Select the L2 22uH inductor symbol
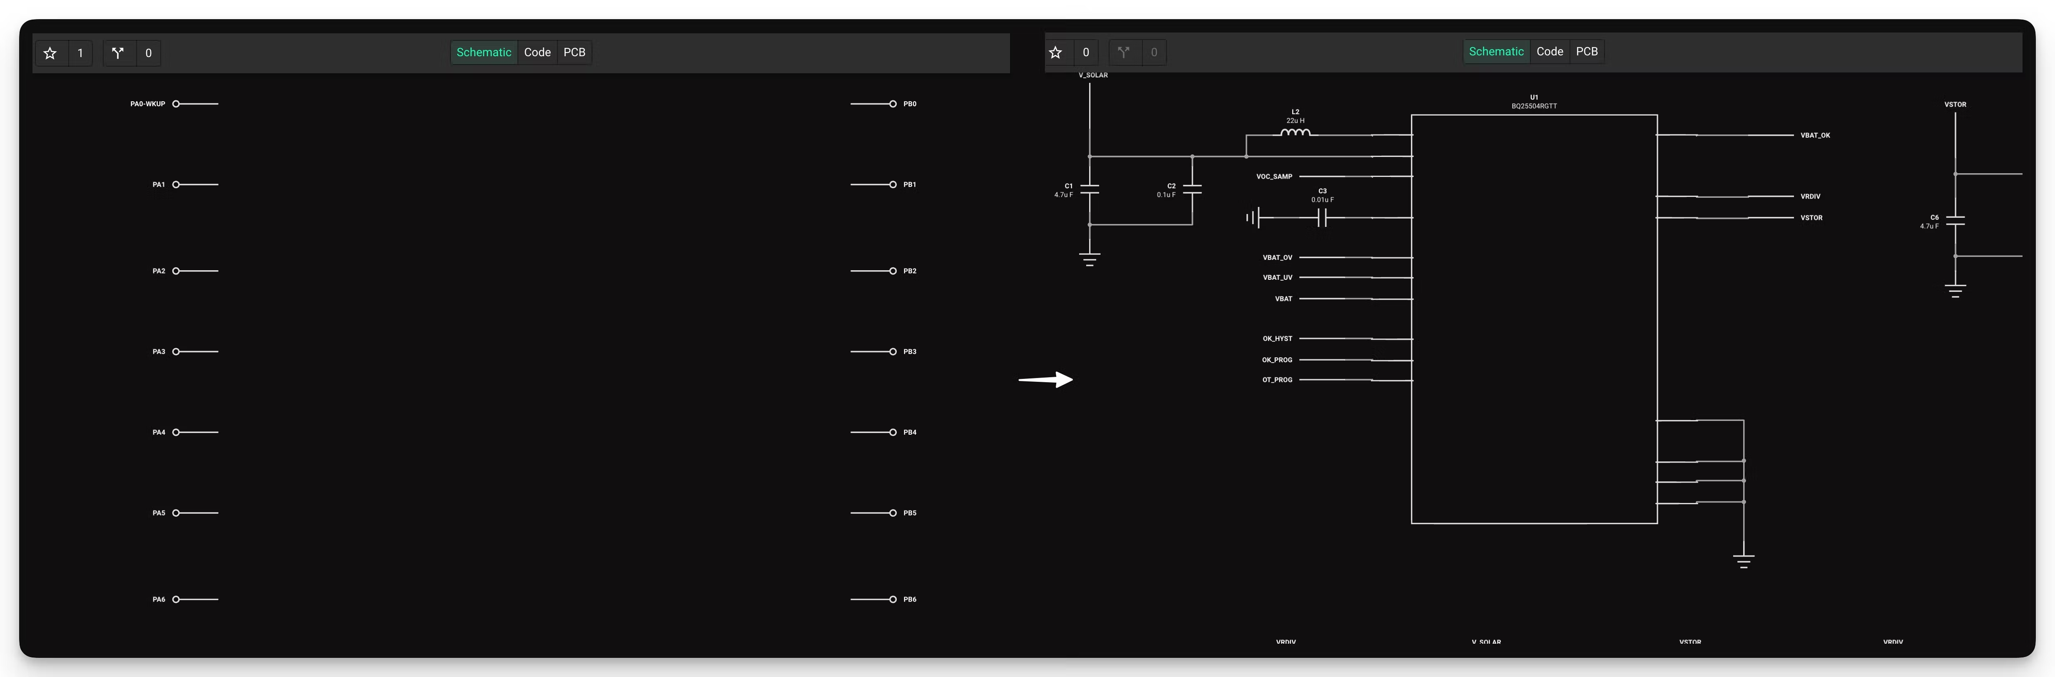The image size is (2055, 677). tap(1295, 132)
